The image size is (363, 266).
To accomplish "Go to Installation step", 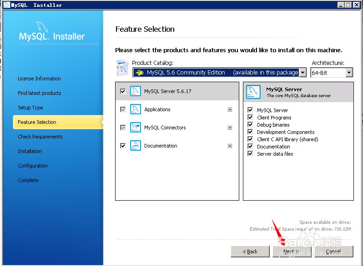I will coord(30,151).
